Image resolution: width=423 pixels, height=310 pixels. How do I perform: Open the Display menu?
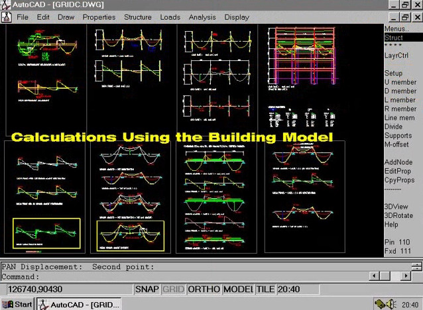237,17
